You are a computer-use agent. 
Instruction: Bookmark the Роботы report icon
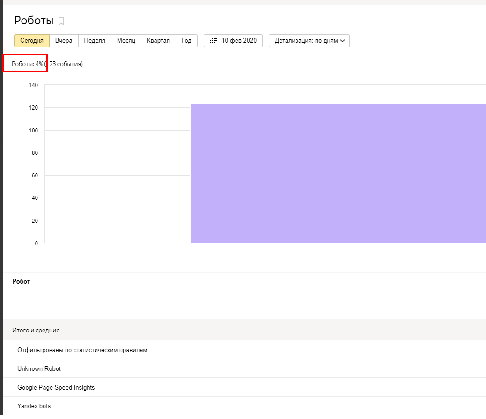[x=61, y=22]
